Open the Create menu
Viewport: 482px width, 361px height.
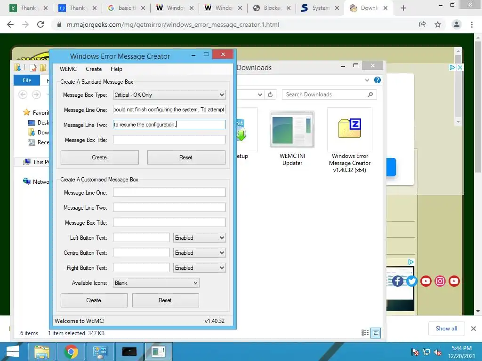[x=94, y=69]
